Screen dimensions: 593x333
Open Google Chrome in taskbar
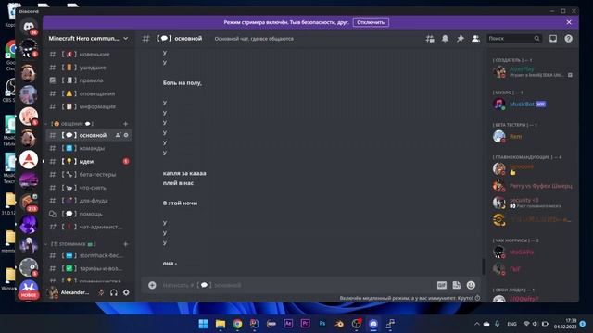pos(237,324)
